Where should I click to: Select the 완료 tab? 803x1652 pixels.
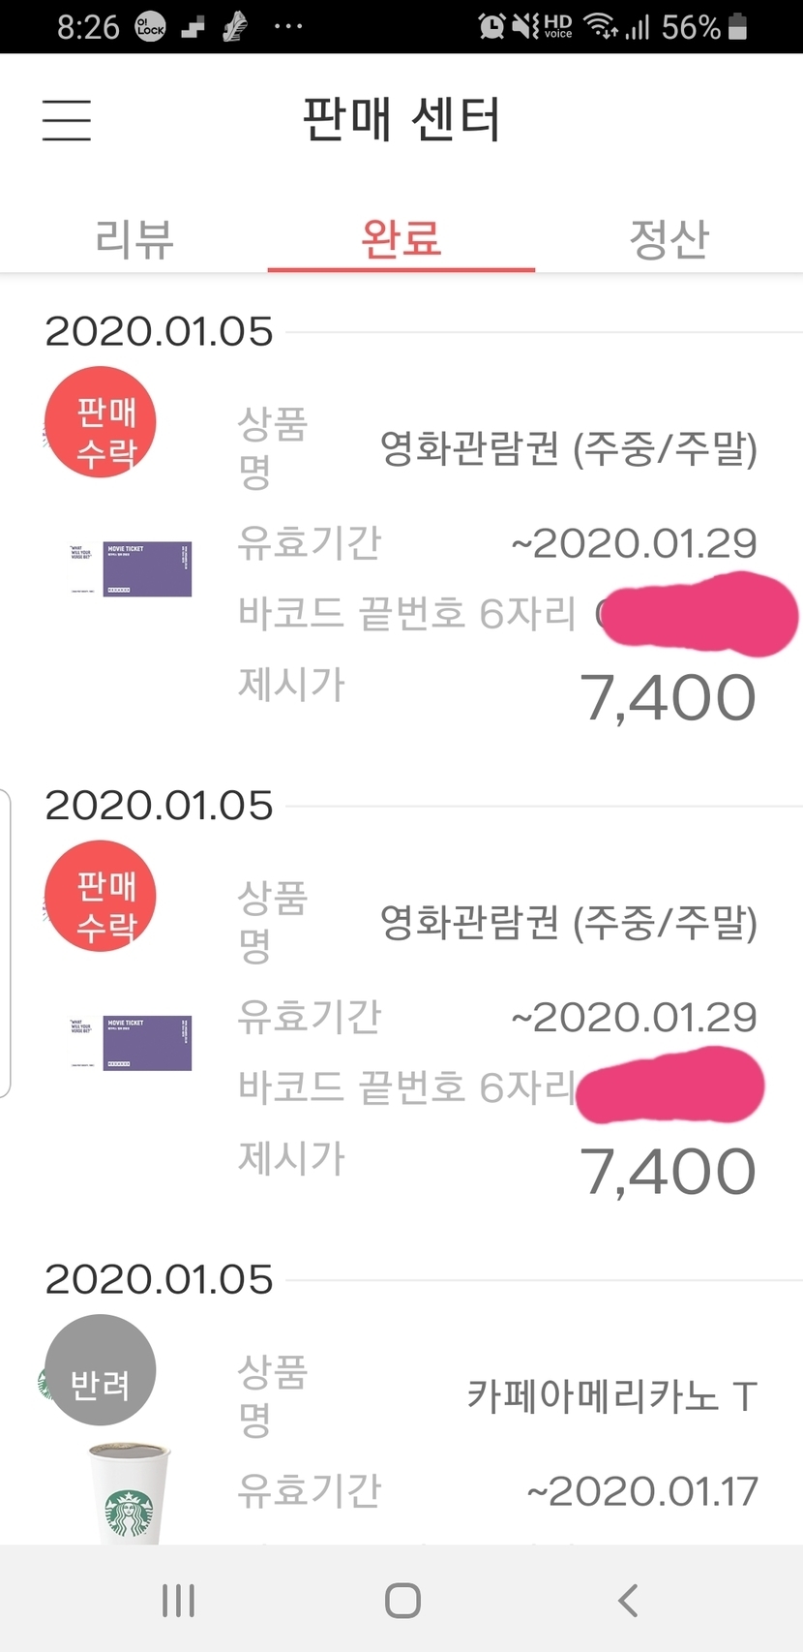pos(401,239)
